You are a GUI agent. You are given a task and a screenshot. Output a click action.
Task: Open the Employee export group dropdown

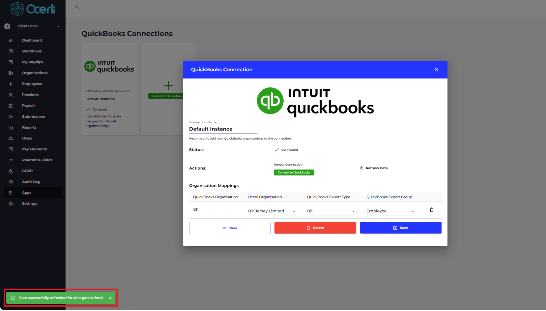[x=391, y=211]
